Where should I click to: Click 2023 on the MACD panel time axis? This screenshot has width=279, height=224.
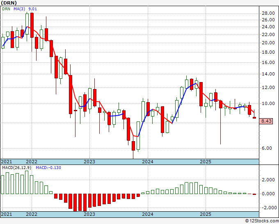pyautogui.click(x=89, y=214)
